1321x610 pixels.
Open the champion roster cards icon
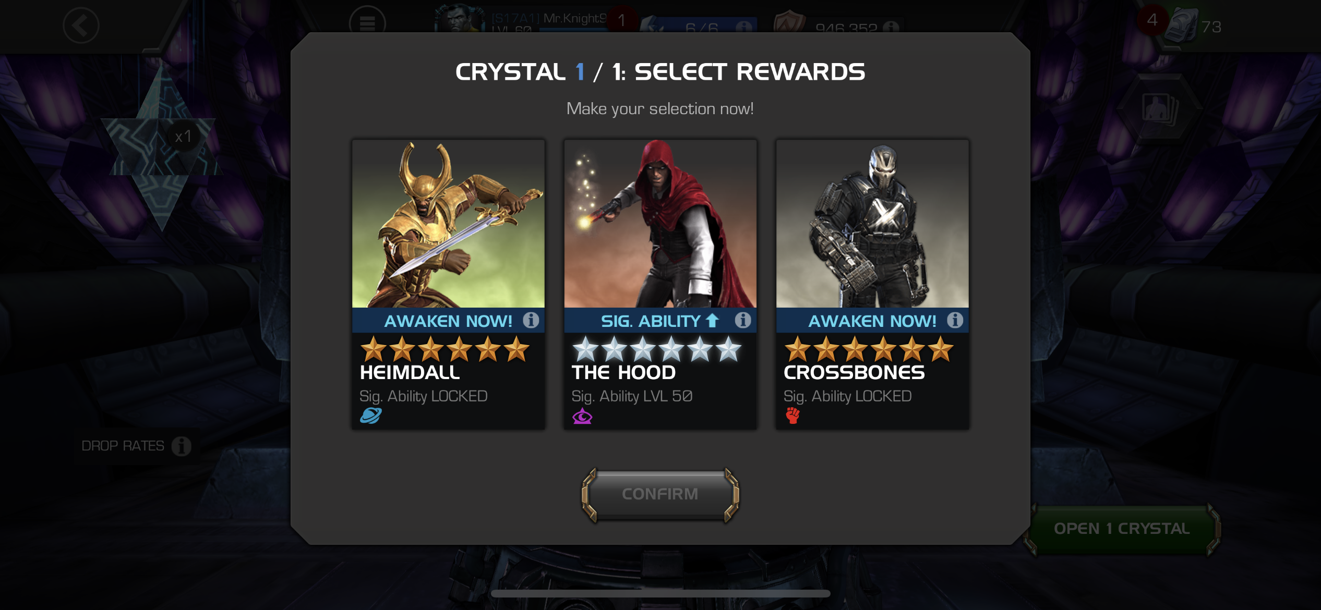(x=1160, y=109)
